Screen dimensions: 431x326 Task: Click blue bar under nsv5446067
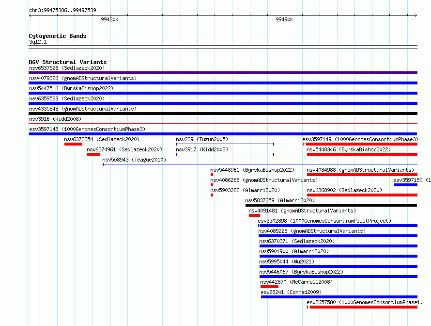point(339,277)
